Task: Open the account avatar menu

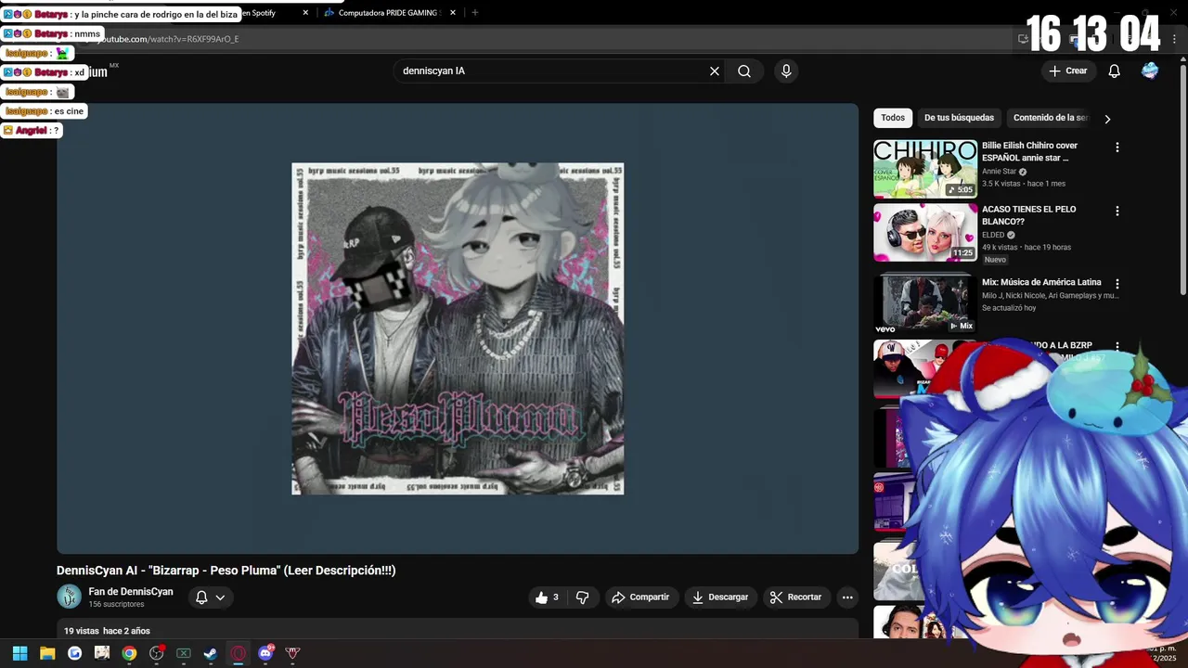Action: tap(1150, 71)
